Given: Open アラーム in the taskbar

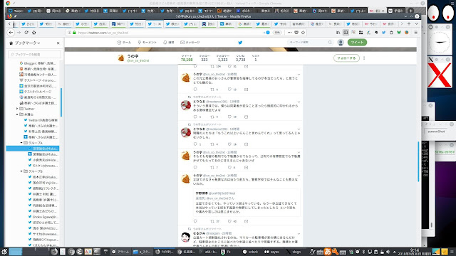Looking at the screenshot, I should [120, 252].
